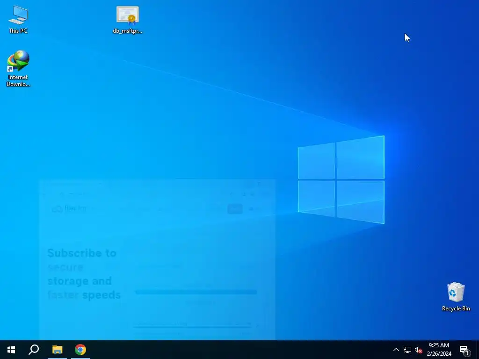Select the db_msftpr certificate file icon
This screenshot has height=359, width=479.
click(127, 20)
